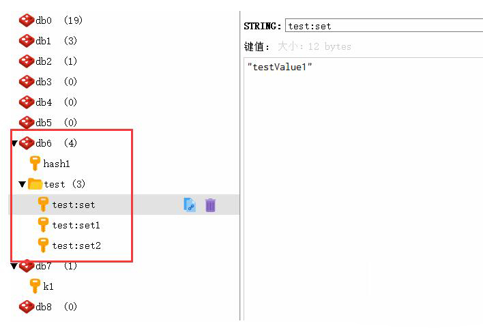Collapse the db6 database tree

pyautogui.click(x=14, y=144)
